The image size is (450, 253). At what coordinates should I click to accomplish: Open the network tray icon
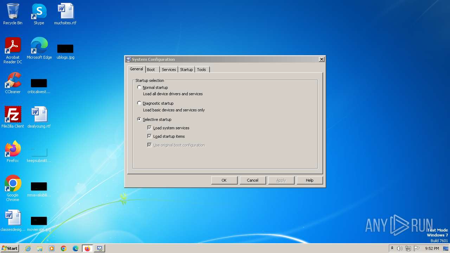[x=408, y=248]
